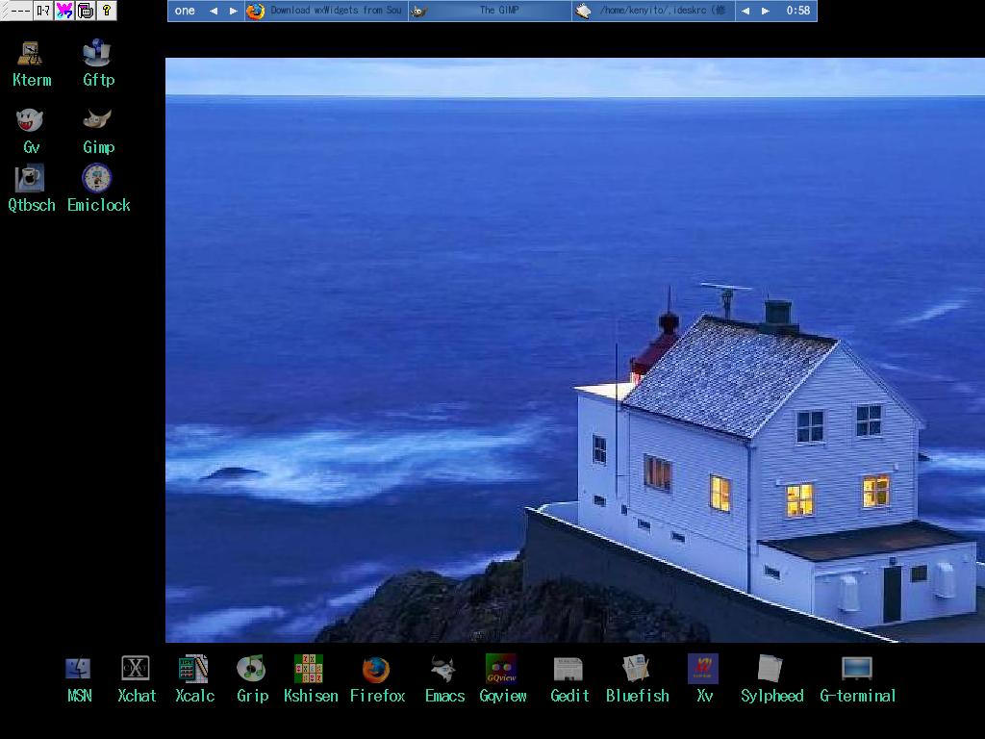Start Gimp from its desktop icon

coord(97,121)
